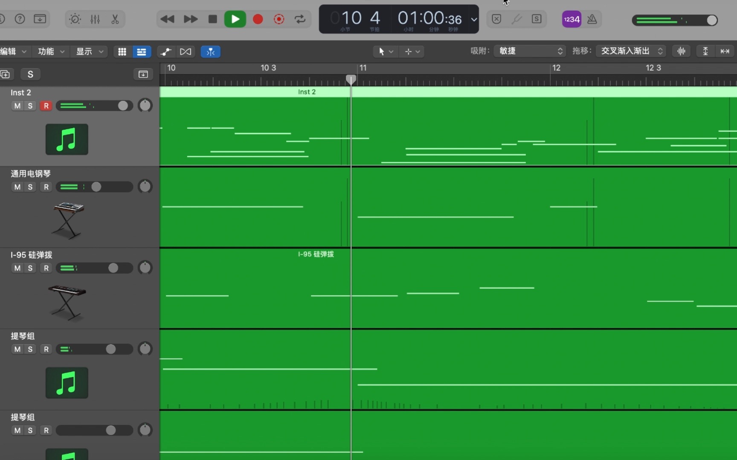Toggle the Flex bowtie button
The width and height of the screenshot is (737, 460).
coord(186,52)
